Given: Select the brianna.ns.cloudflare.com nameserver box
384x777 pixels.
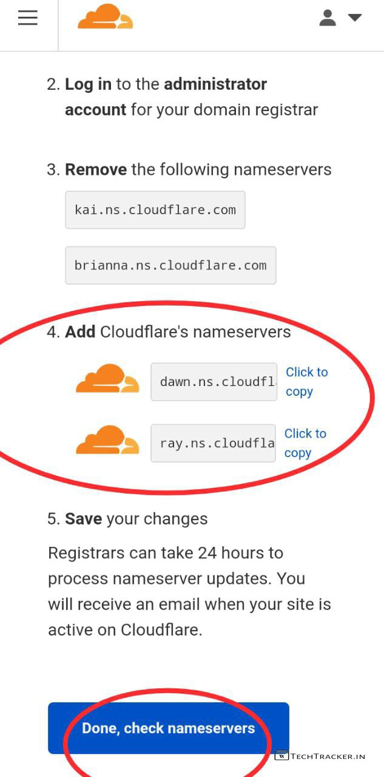Looking at the screenshot, I should [170, 265].
